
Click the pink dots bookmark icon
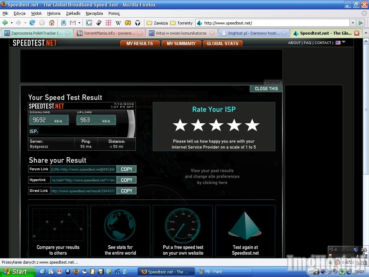pyautogui.click(x=108, y=23)
